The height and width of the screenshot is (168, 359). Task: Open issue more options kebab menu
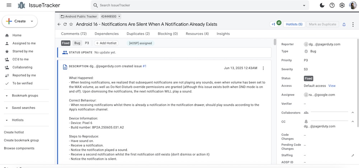(x=353, y=24)
